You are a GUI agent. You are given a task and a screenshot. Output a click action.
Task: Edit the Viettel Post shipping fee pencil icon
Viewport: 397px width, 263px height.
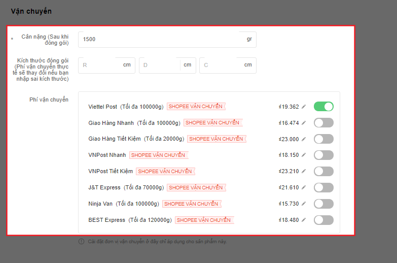click(304, 107)
